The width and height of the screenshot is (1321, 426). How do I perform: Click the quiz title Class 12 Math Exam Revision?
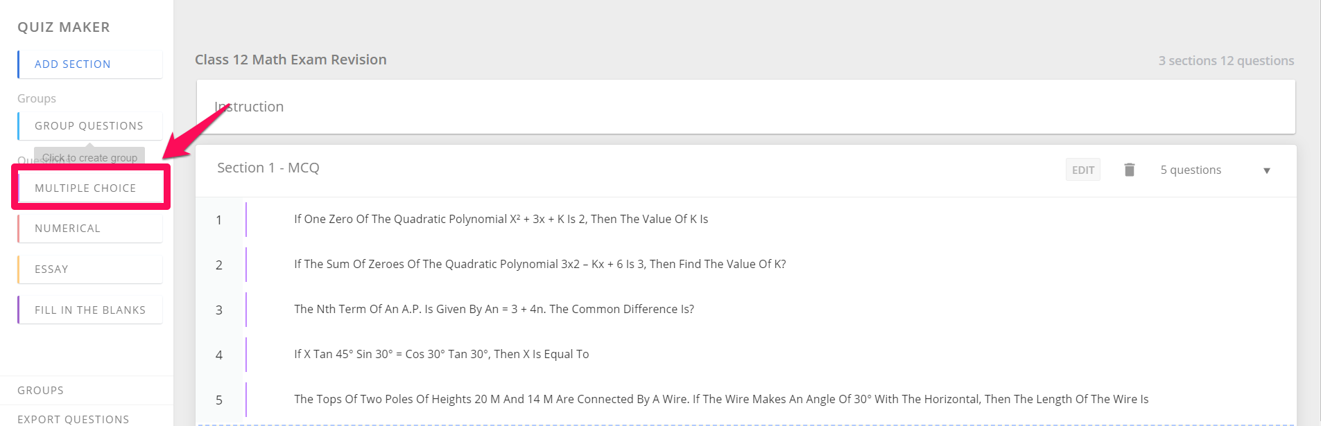(x=291, y=60)
